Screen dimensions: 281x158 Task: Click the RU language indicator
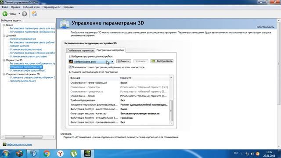[x=236, y=153]
